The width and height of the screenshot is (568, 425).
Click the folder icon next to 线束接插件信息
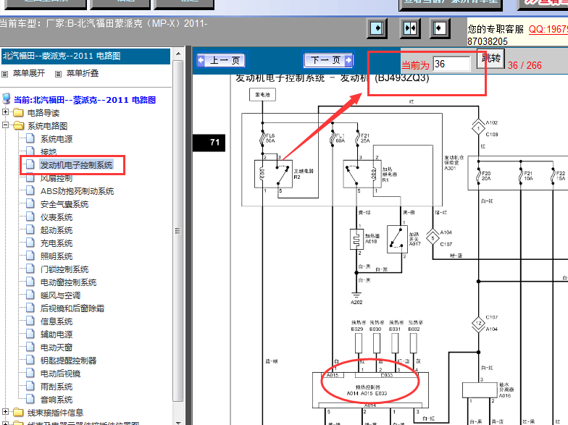[x=18, y=413]
